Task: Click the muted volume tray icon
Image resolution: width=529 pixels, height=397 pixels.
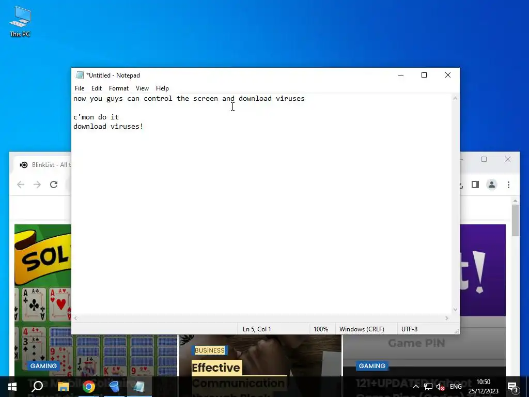Action: 440,387
